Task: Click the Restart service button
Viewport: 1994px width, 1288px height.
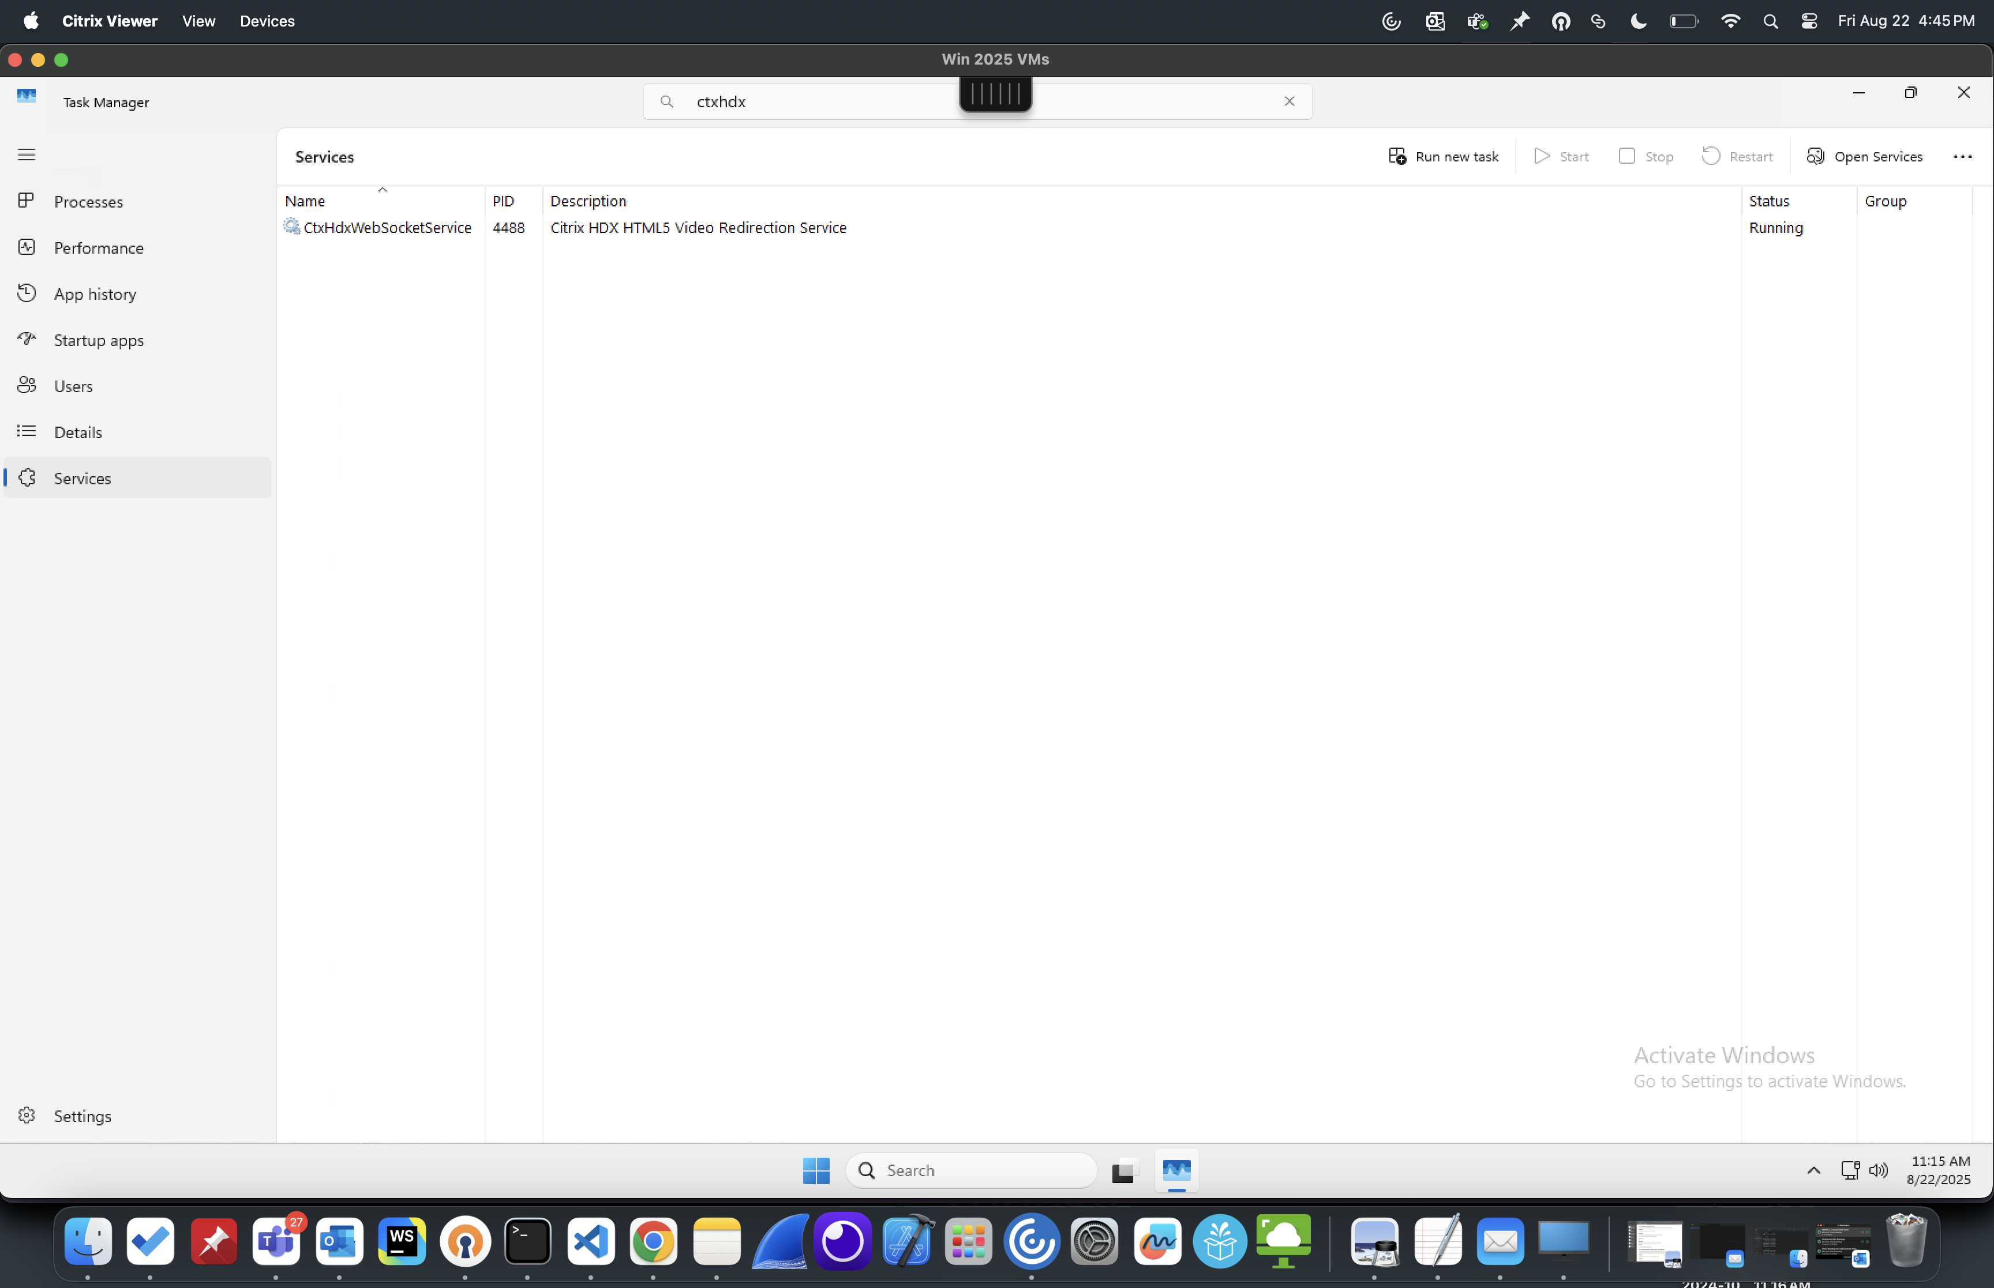Action: (x=1737, y=156)
